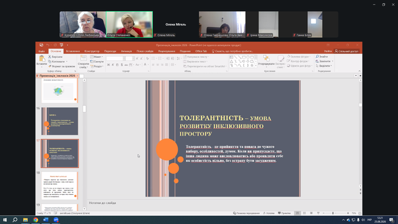Click the zoom out minus button
Screen dimensions: 398x224
(x=323, y=213)
